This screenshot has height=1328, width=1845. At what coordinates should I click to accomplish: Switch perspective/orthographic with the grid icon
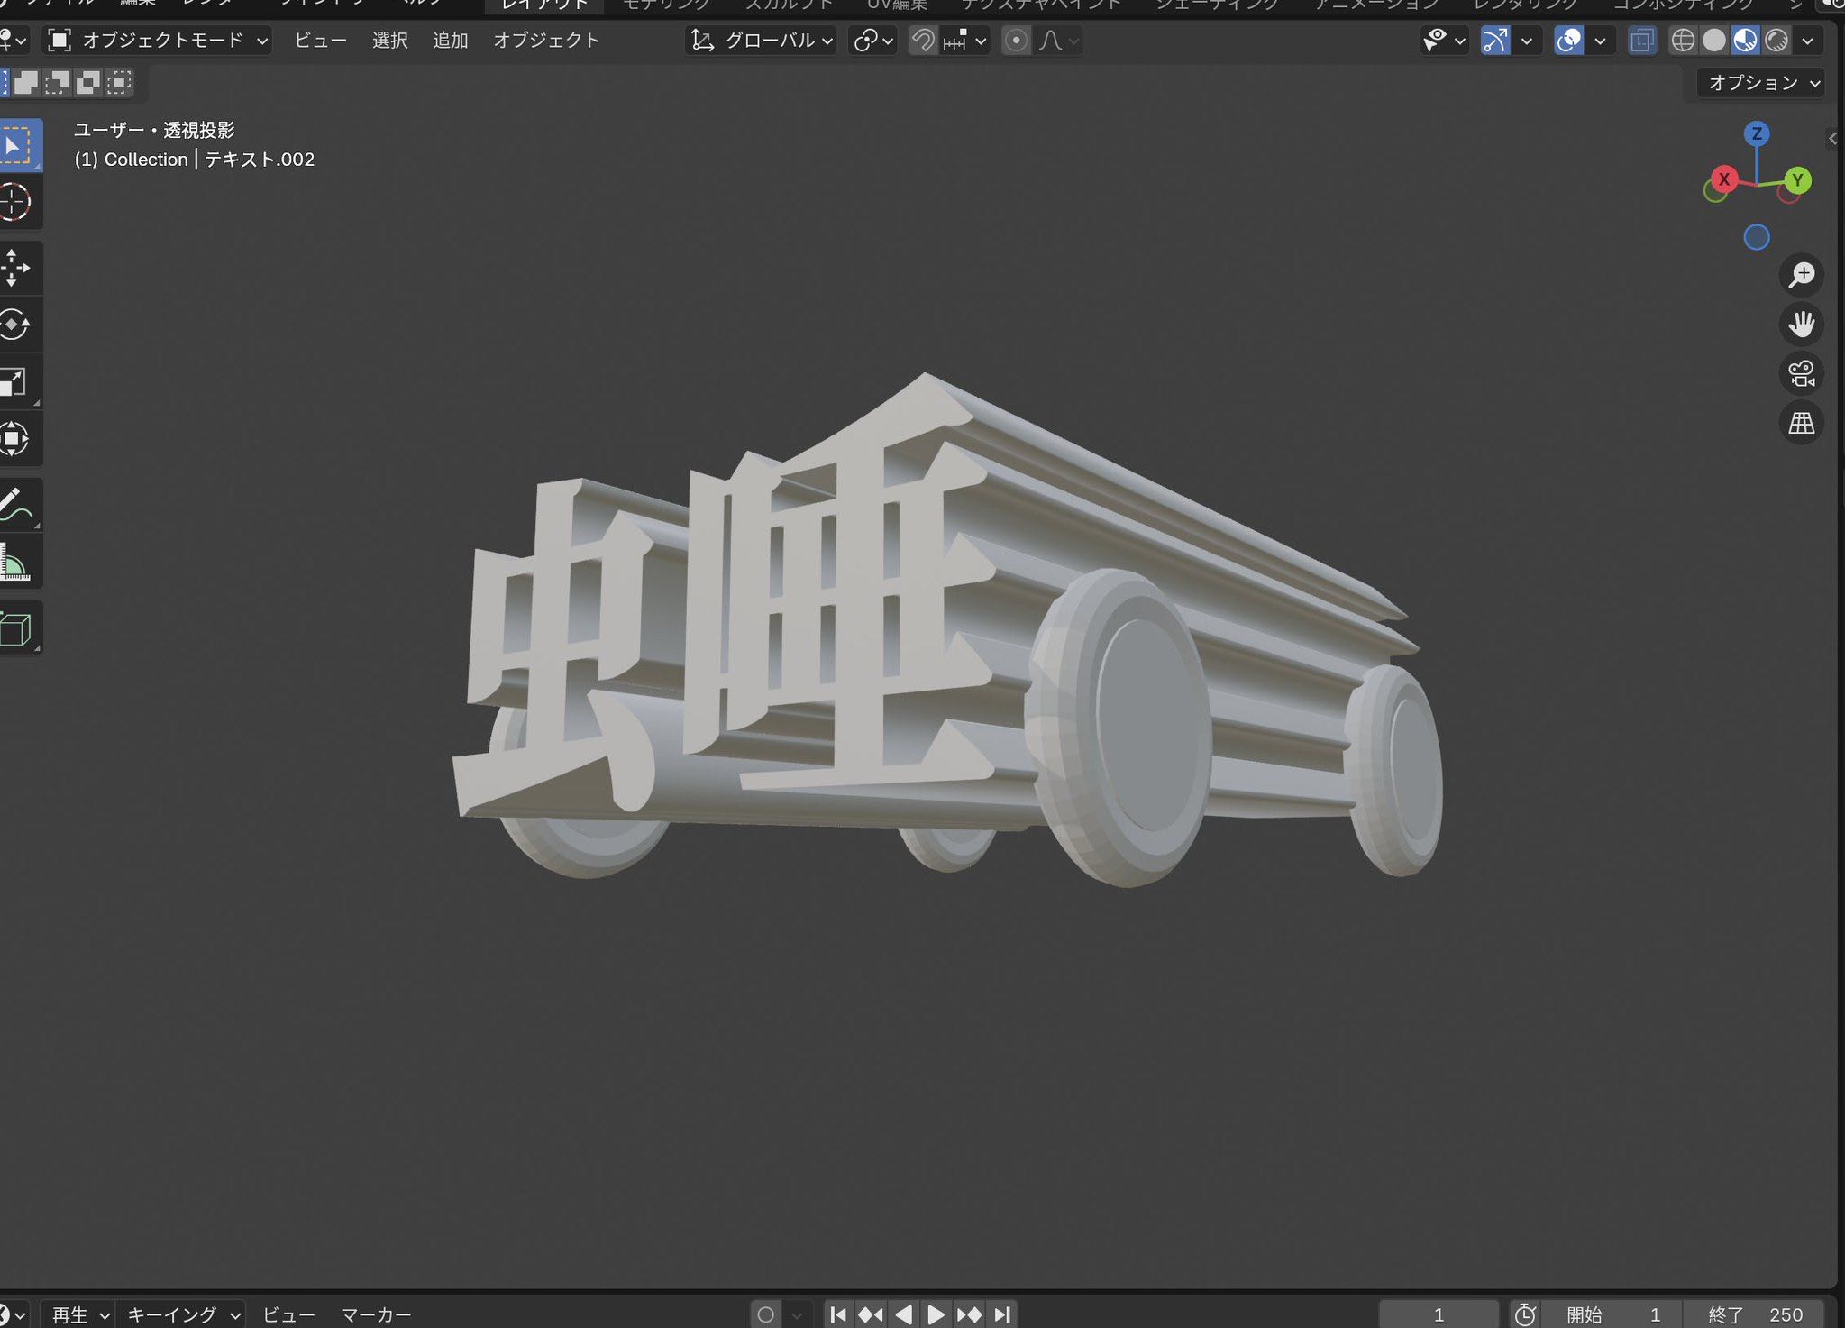coord(1801,423)
